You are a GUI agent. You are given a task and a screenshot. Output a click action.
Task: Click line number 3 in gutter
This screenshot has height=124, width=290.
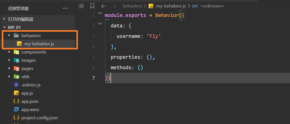(x=93, y=36)
